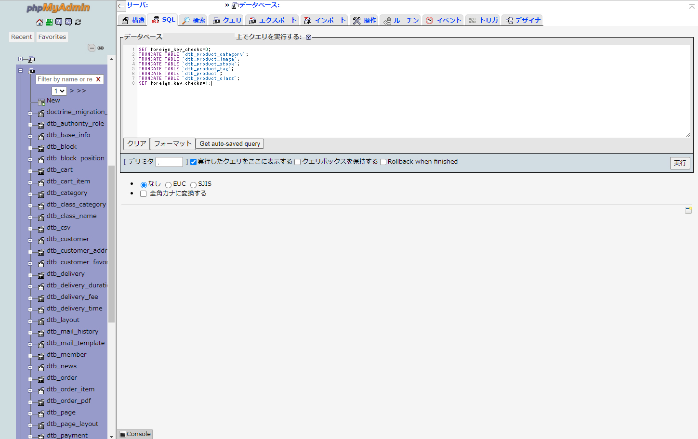
Task: Click the dtb_layout table icon
Action: tap(41, 322)
